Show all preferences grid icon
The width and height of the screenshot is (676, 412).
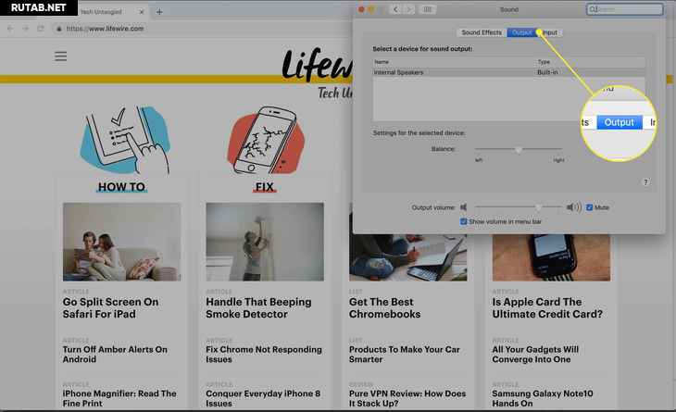pyautogui.click(x=428, y=9)
